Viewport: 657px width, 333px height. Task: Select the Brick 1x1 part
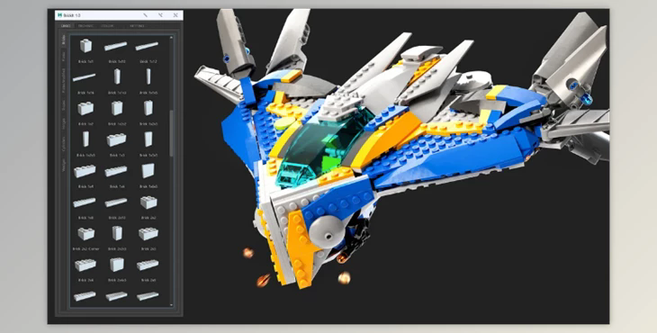[x=85, y=46]
